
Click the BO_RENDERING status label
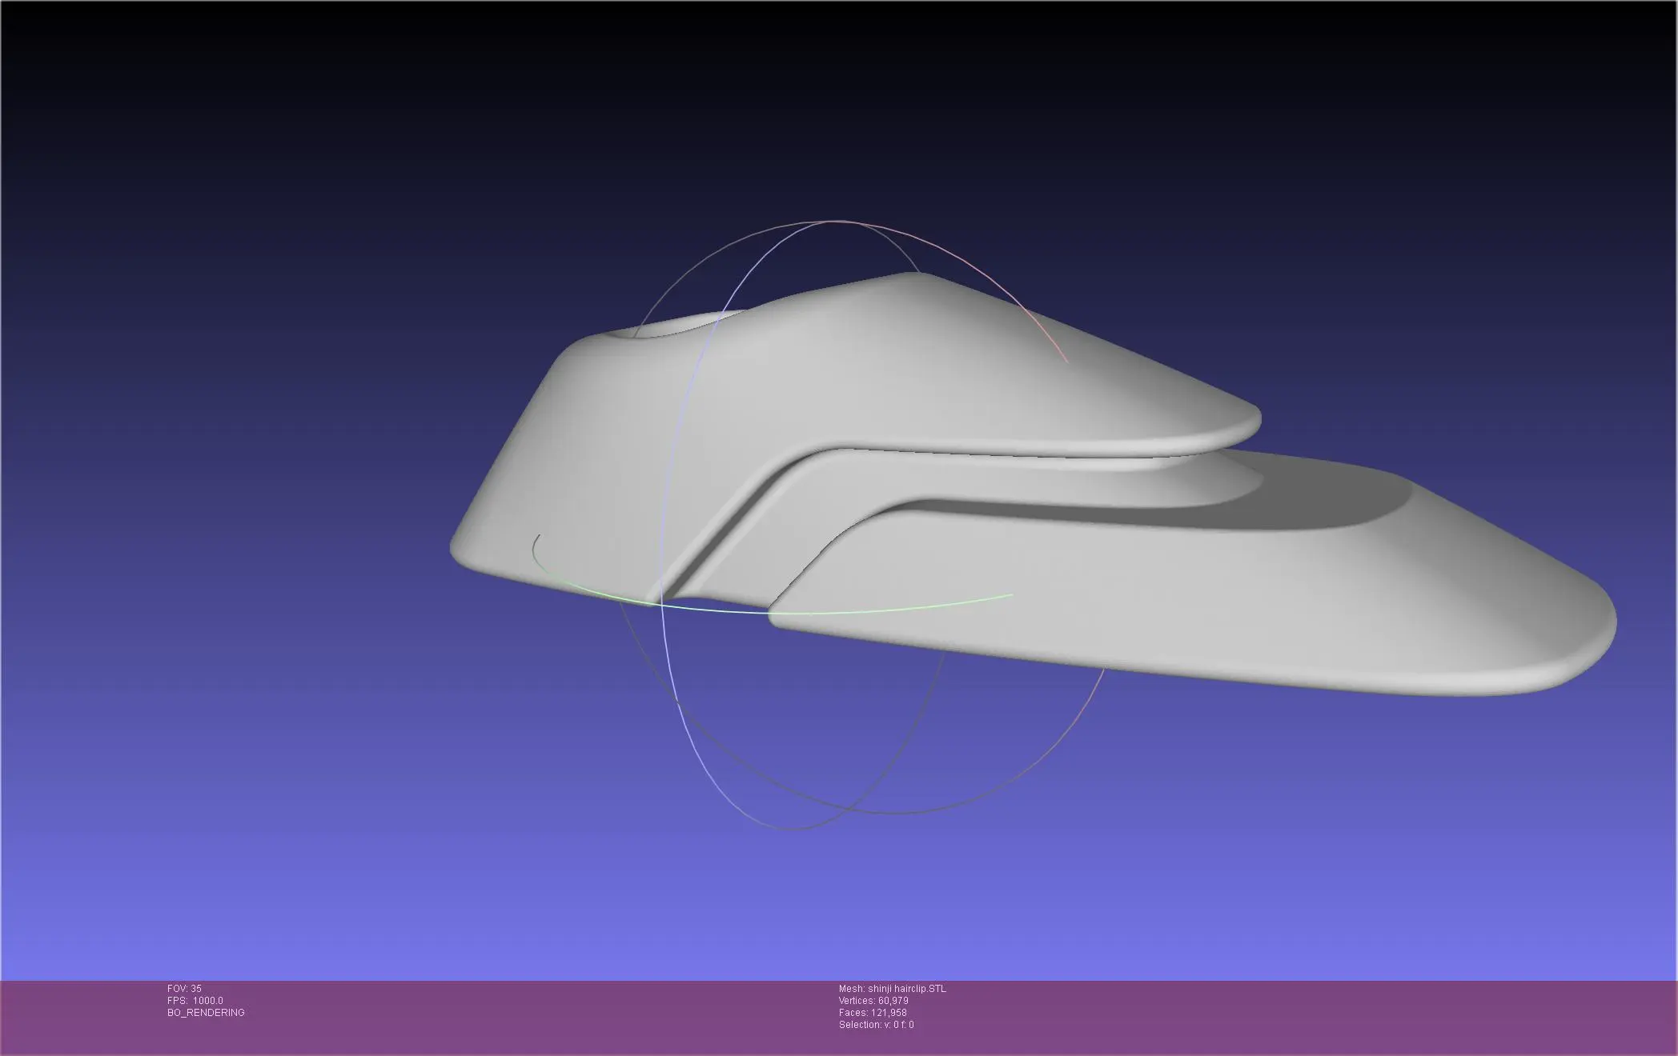coord(205,1012)
